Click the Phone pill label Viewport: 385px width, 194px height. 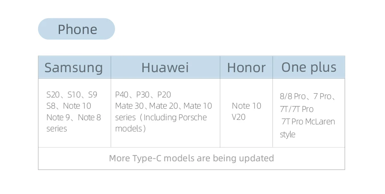[x=77, y=29]
